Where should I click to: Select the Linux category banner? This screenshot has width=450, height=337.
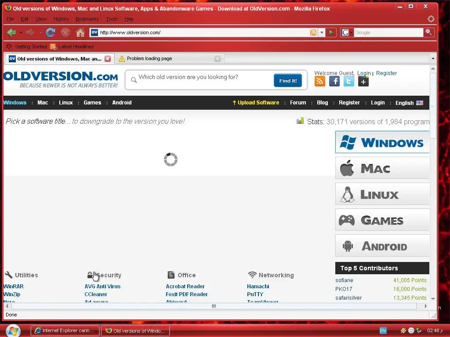click(x=382, y=194)
